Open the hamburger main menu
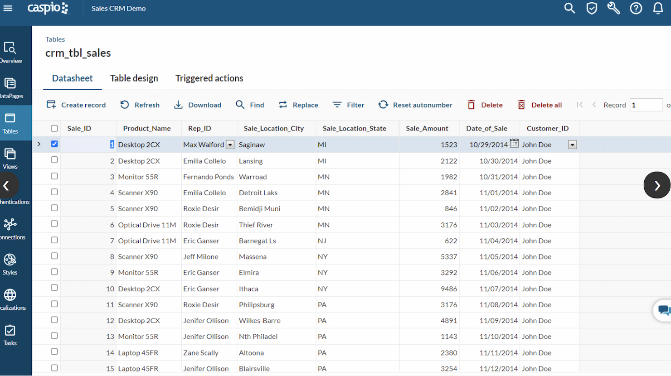 [x=8, y=8]
